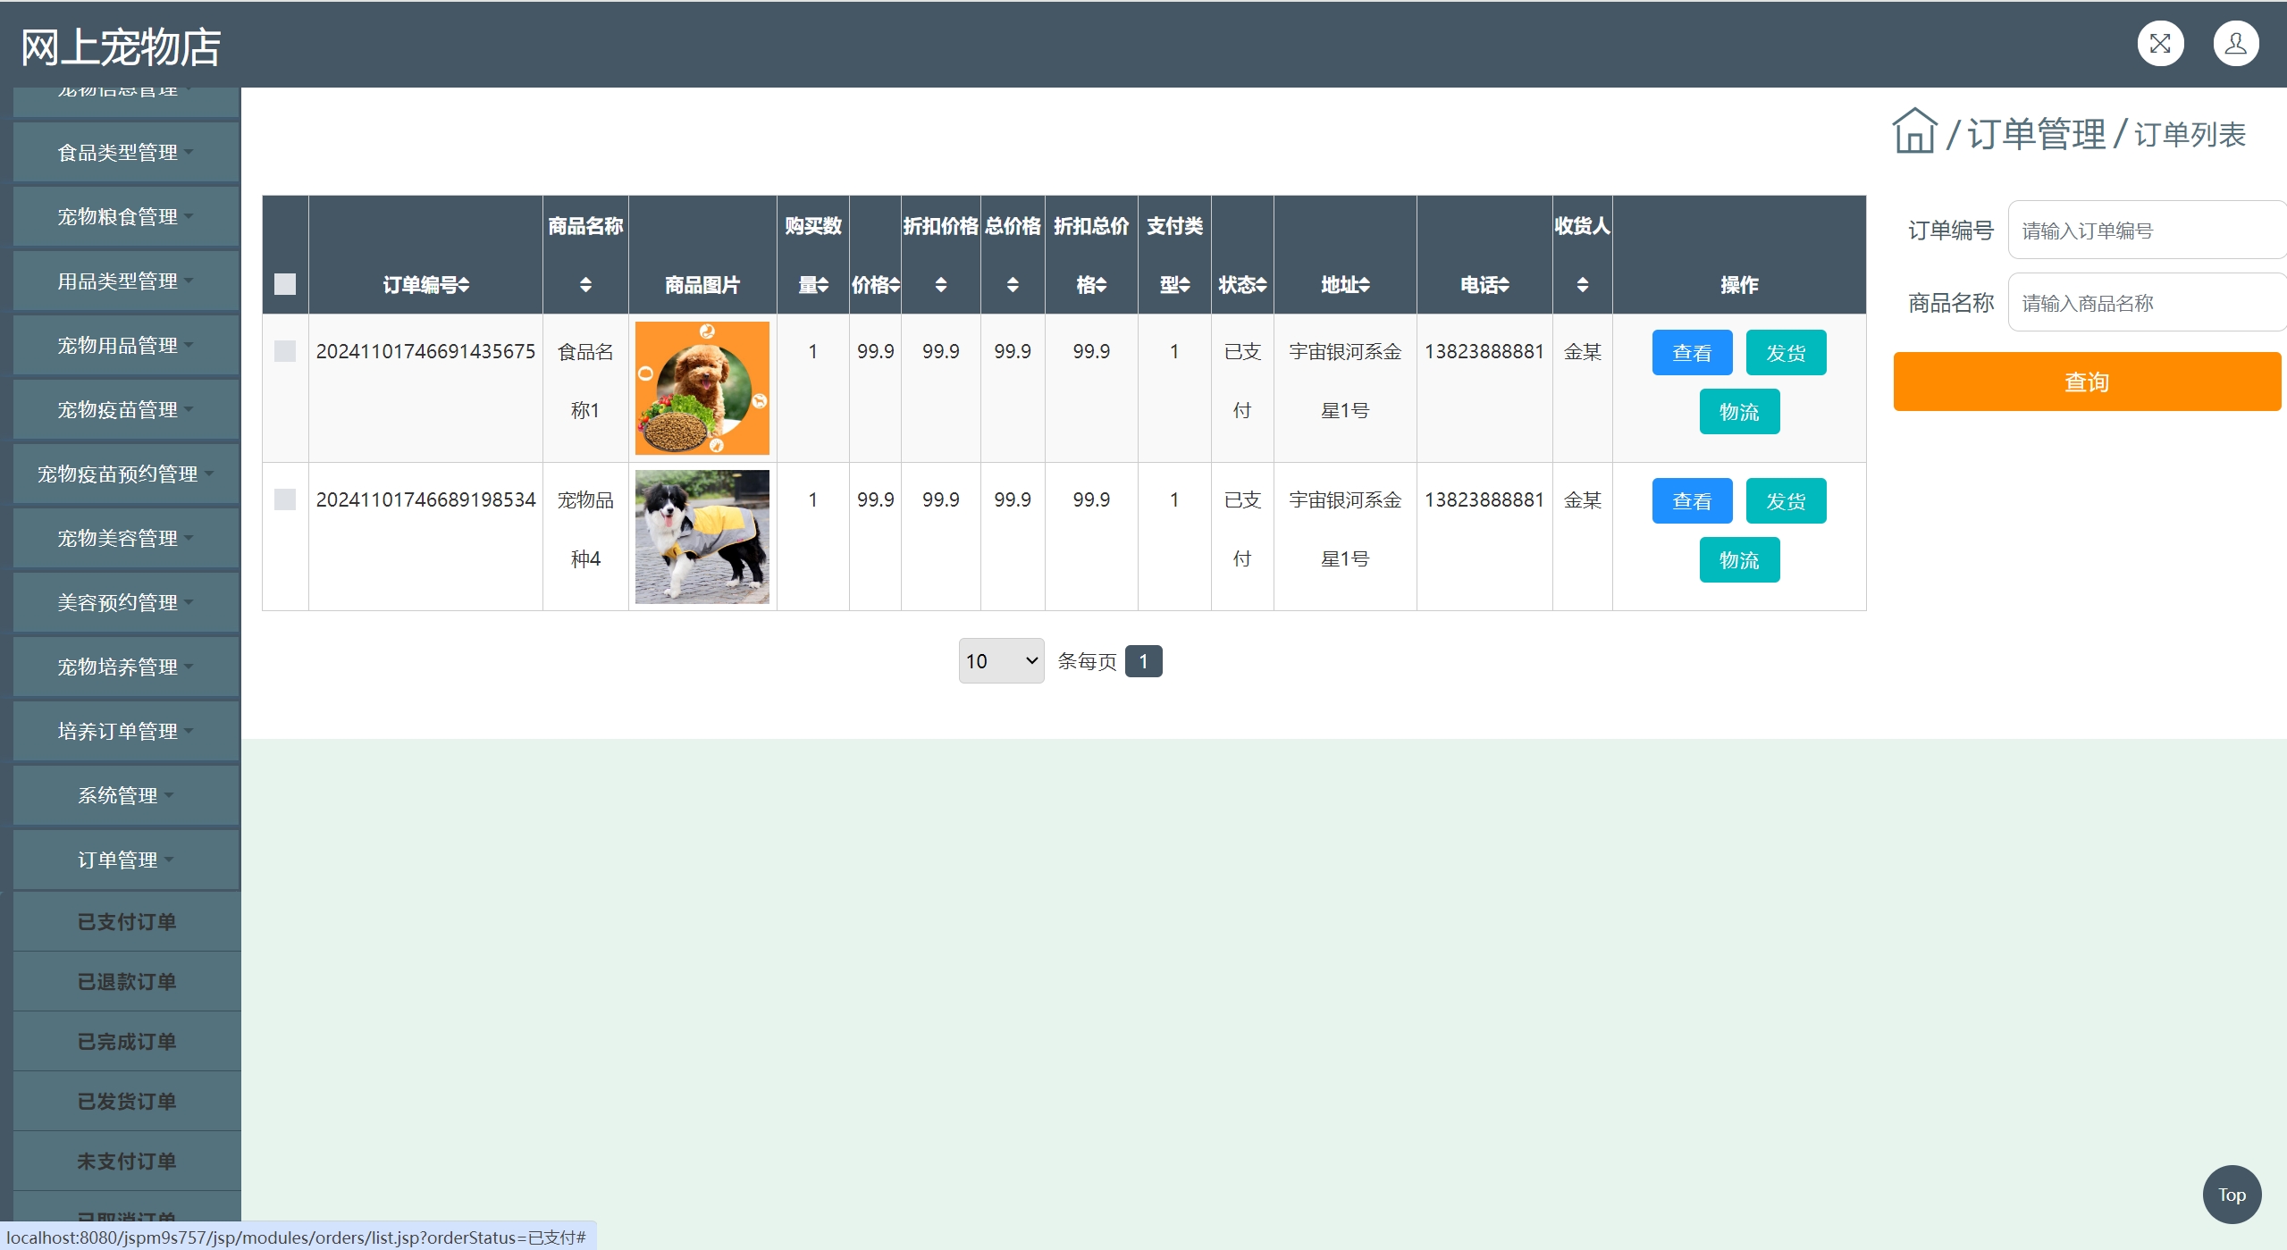Sort by the 订单编号 column arrows
The height and width of the screenshot is (1250, 2287).
[464, 285]
